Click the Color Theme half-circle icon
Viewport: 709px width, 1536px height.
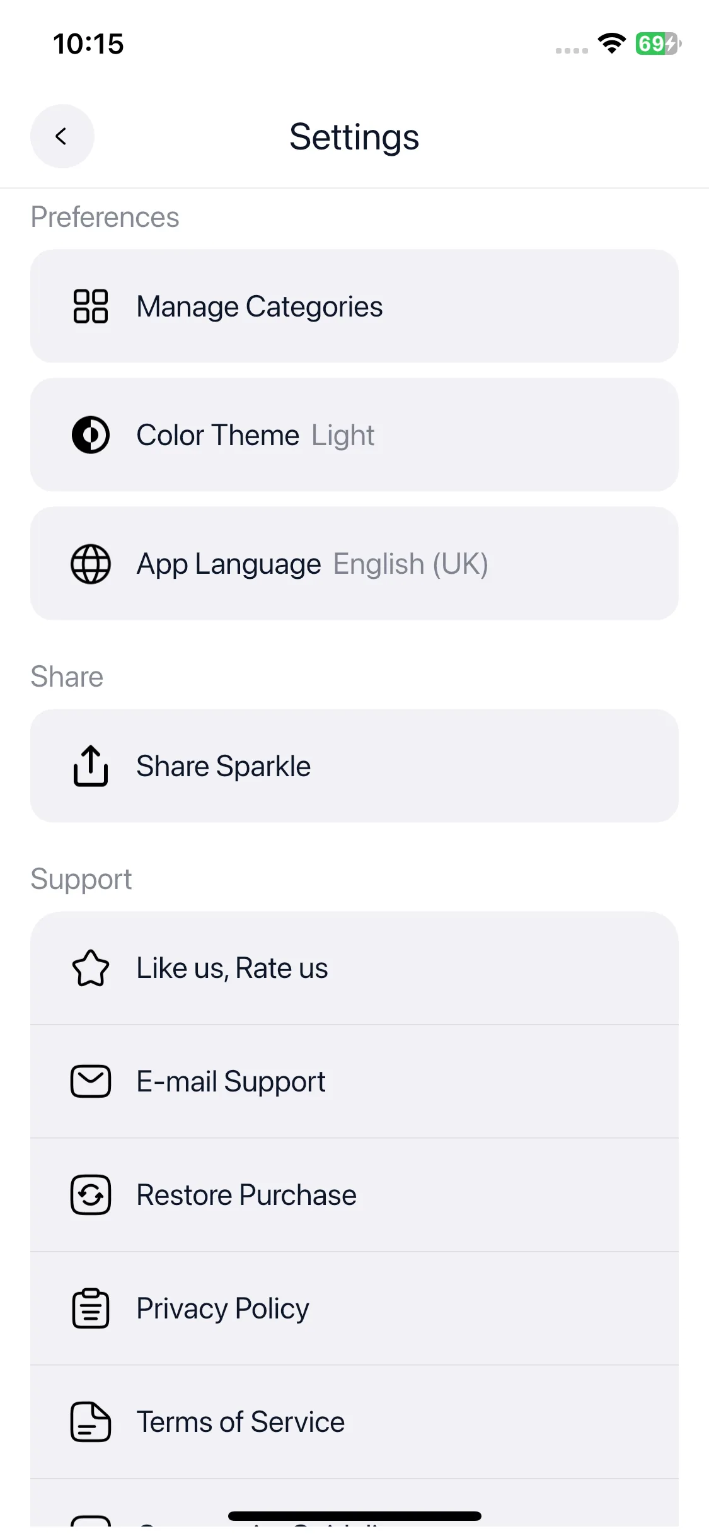click(91, 435)
